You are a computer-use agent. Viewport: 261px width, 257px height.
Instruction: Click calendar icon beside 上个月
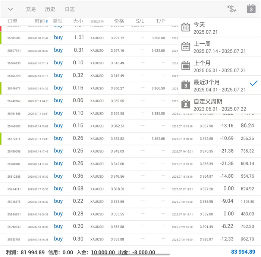tap(186, 65)
